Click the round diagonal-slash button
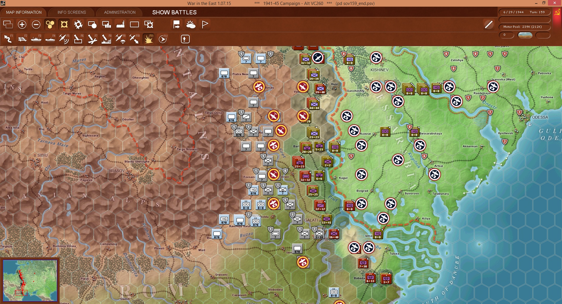This screenshot has height=304, width=562. (489, 25)
